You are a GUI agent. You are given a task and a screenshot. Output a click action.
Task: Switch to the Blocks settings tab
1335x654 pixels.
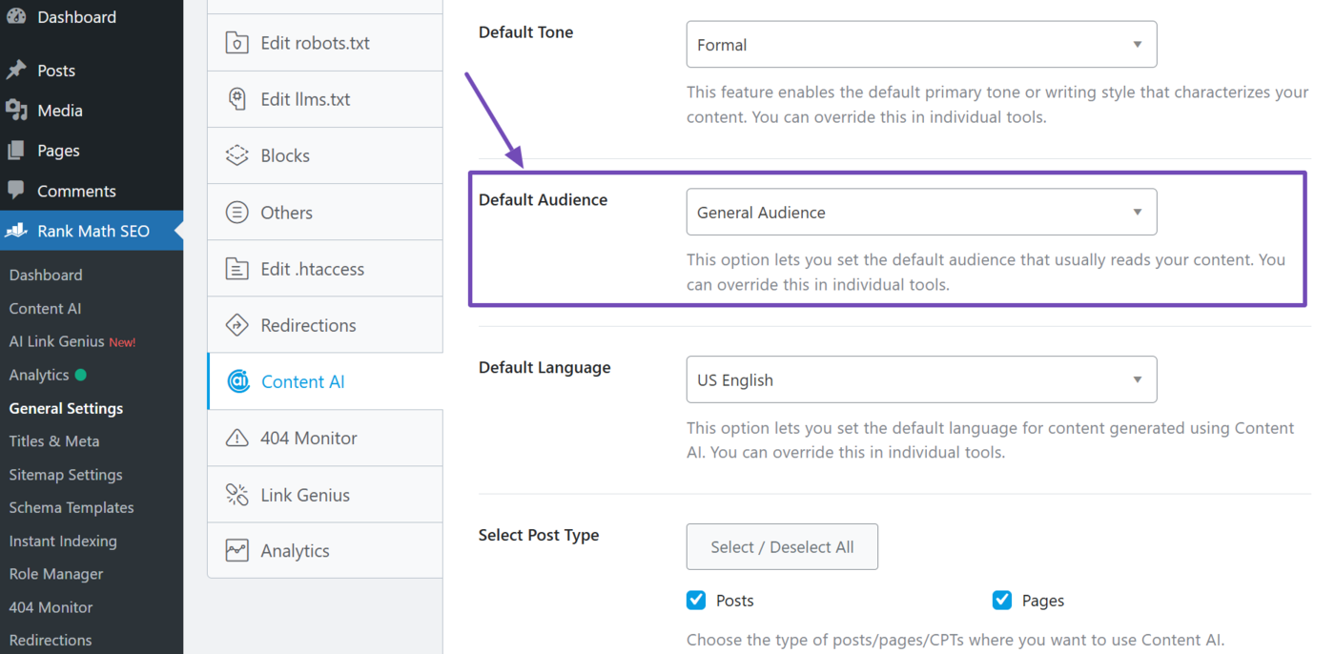(325, 155)
